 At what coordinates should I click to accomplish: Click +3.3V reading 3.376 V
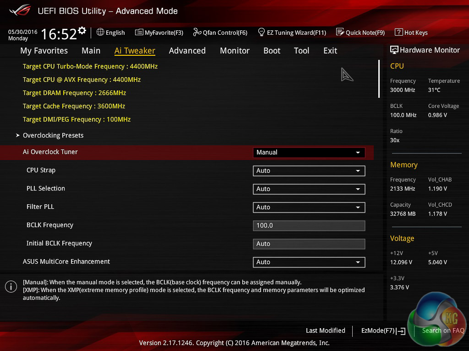[399, 287]
